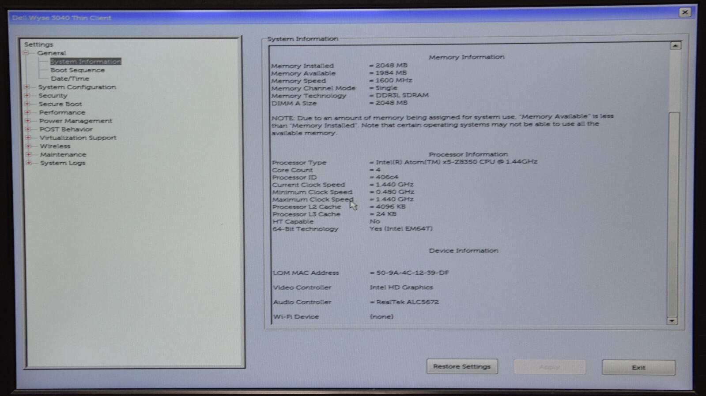The width and height of the screenshot is (706, 396).
Task: Select the Secure Boot label
Action: tap(60, 104)
